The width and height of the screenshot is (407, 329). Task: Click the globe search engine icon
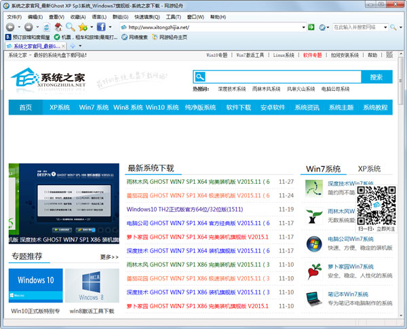point(322,27)
